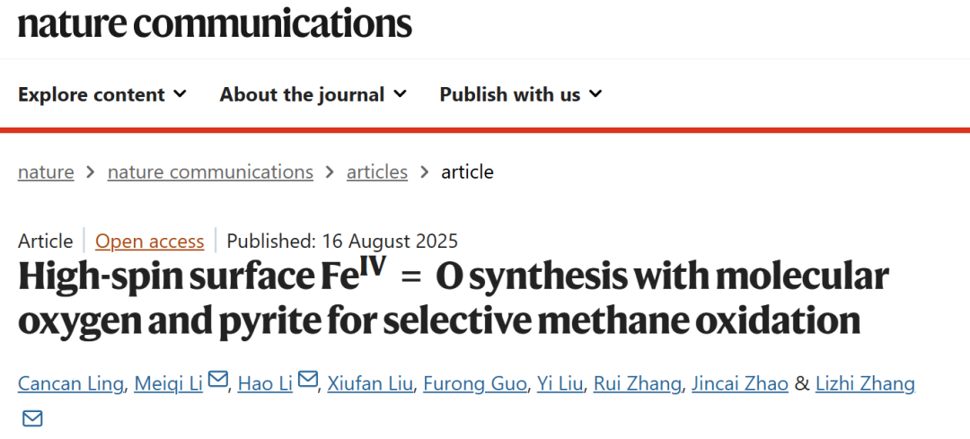Open author Xiufan Liu's details
The height and width of the screenshot is (439, 970).
pyautogui.click(x=370, y=384)
